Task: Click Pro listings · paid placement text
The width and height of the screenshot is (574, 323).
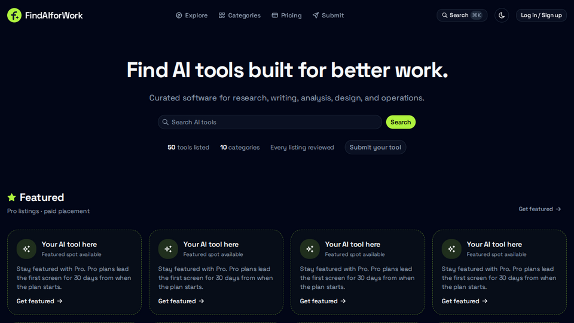Action: click(48, 211)
